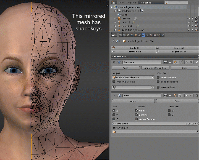This screenshot has height=160, width=199.
Task: Open the outliner Search menu
Action: click(132, 2)
